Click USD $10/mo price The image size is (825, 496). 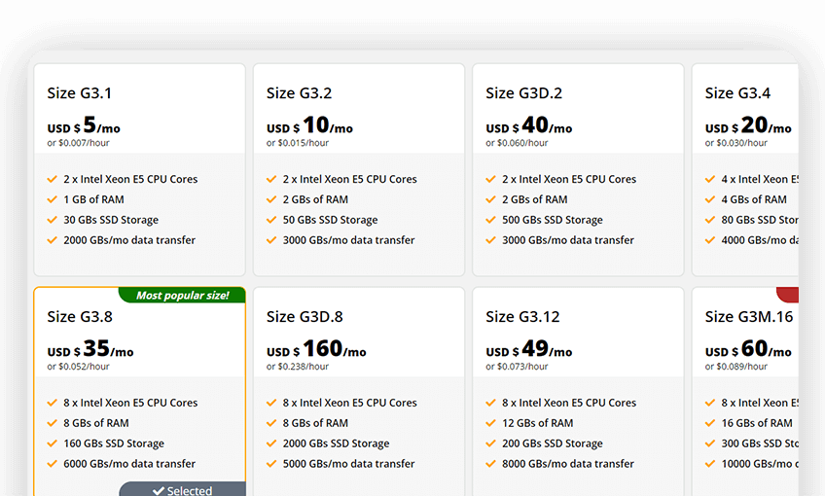click(310, 125)
